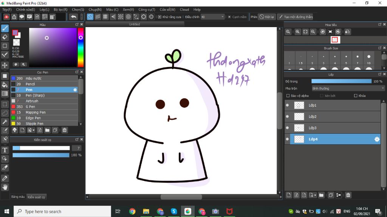Select the Text tool
The height and width of the screenshot is (217, 387).
pyautogui.click(x=5, y=150)
